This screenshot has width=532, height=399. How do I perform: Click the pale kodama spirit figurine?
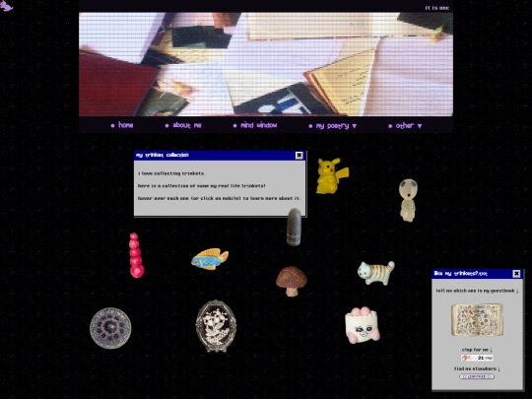coord(408,200)
